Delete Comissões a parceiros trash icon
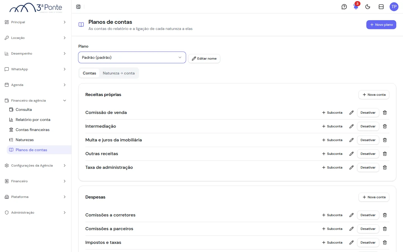 (x=385, y=229)
